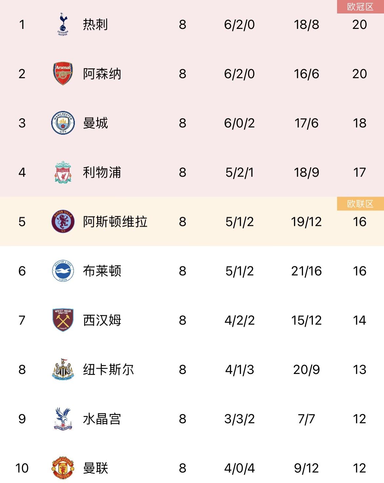Open the Crystal Palace eagle crest
The width and height of the screenshot is (384, 483).
[63, 419]
